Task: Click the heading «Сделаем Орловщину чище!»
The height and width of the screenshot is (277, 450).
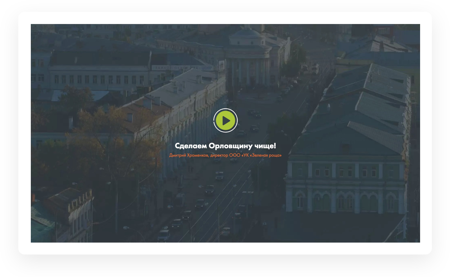Action: coord(225,146)
